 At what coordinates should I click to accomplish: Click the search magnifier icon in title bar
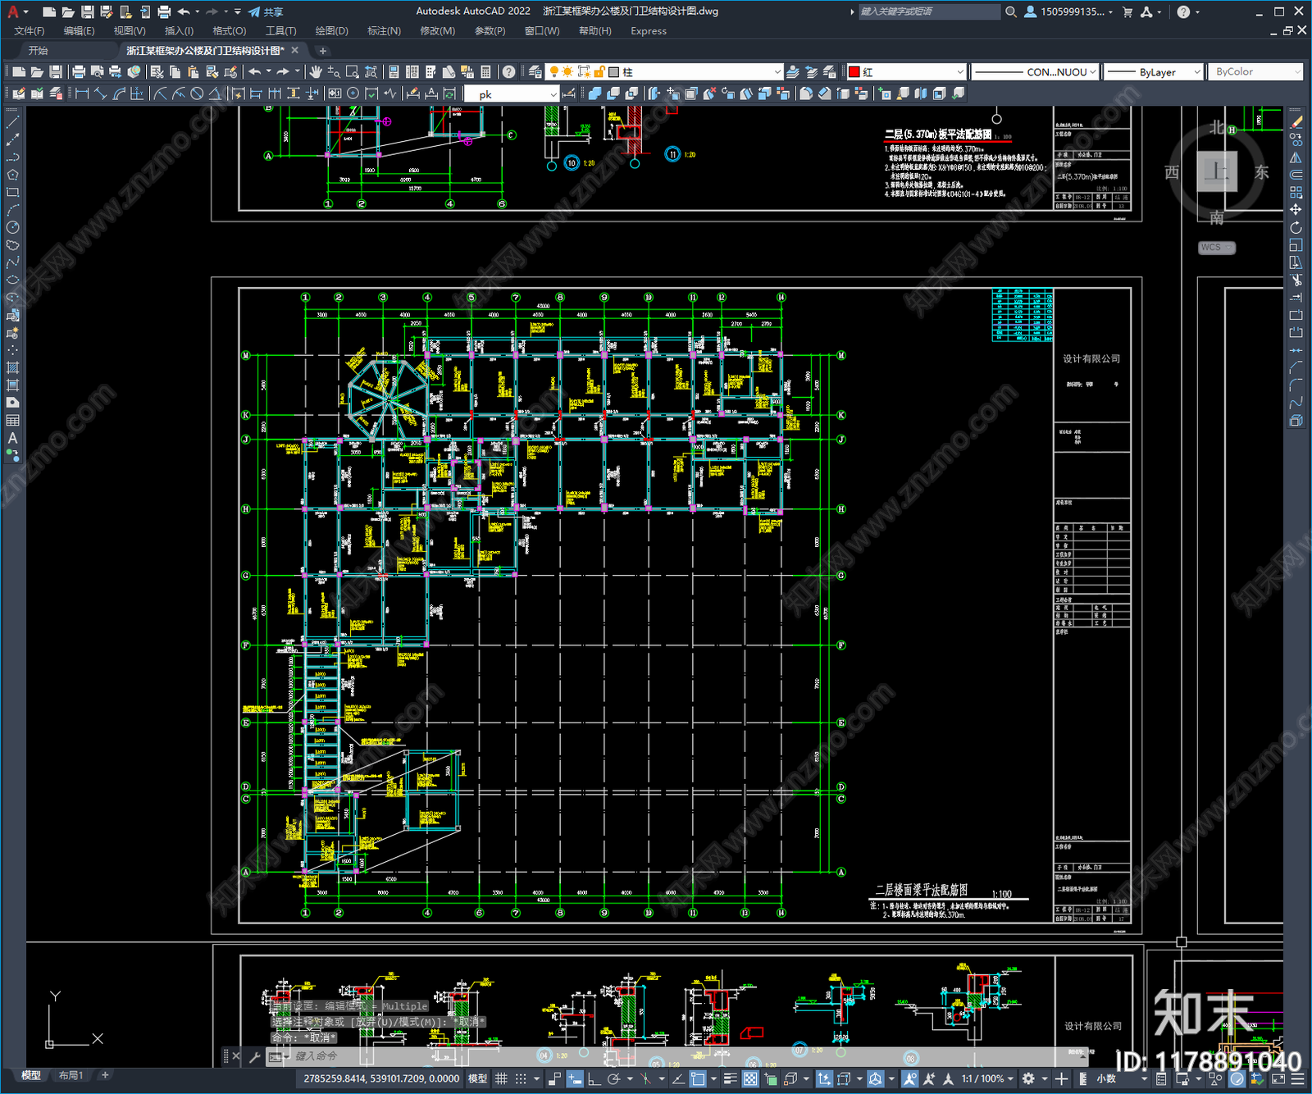pos(1011,11)
